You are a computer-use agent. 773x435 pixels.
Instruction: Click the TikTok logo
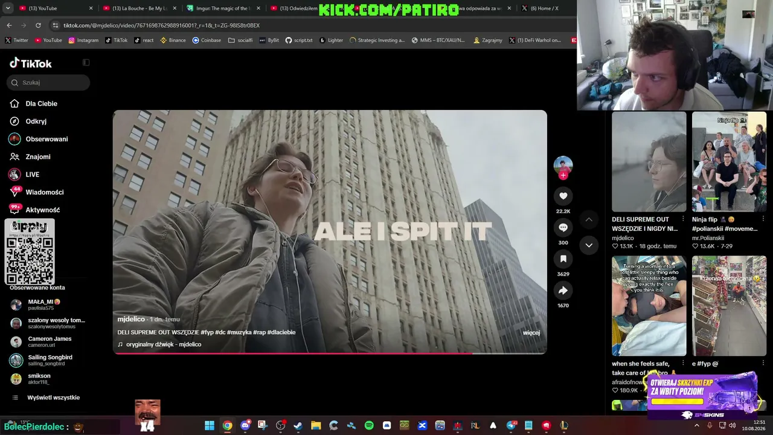click(31, 63)
